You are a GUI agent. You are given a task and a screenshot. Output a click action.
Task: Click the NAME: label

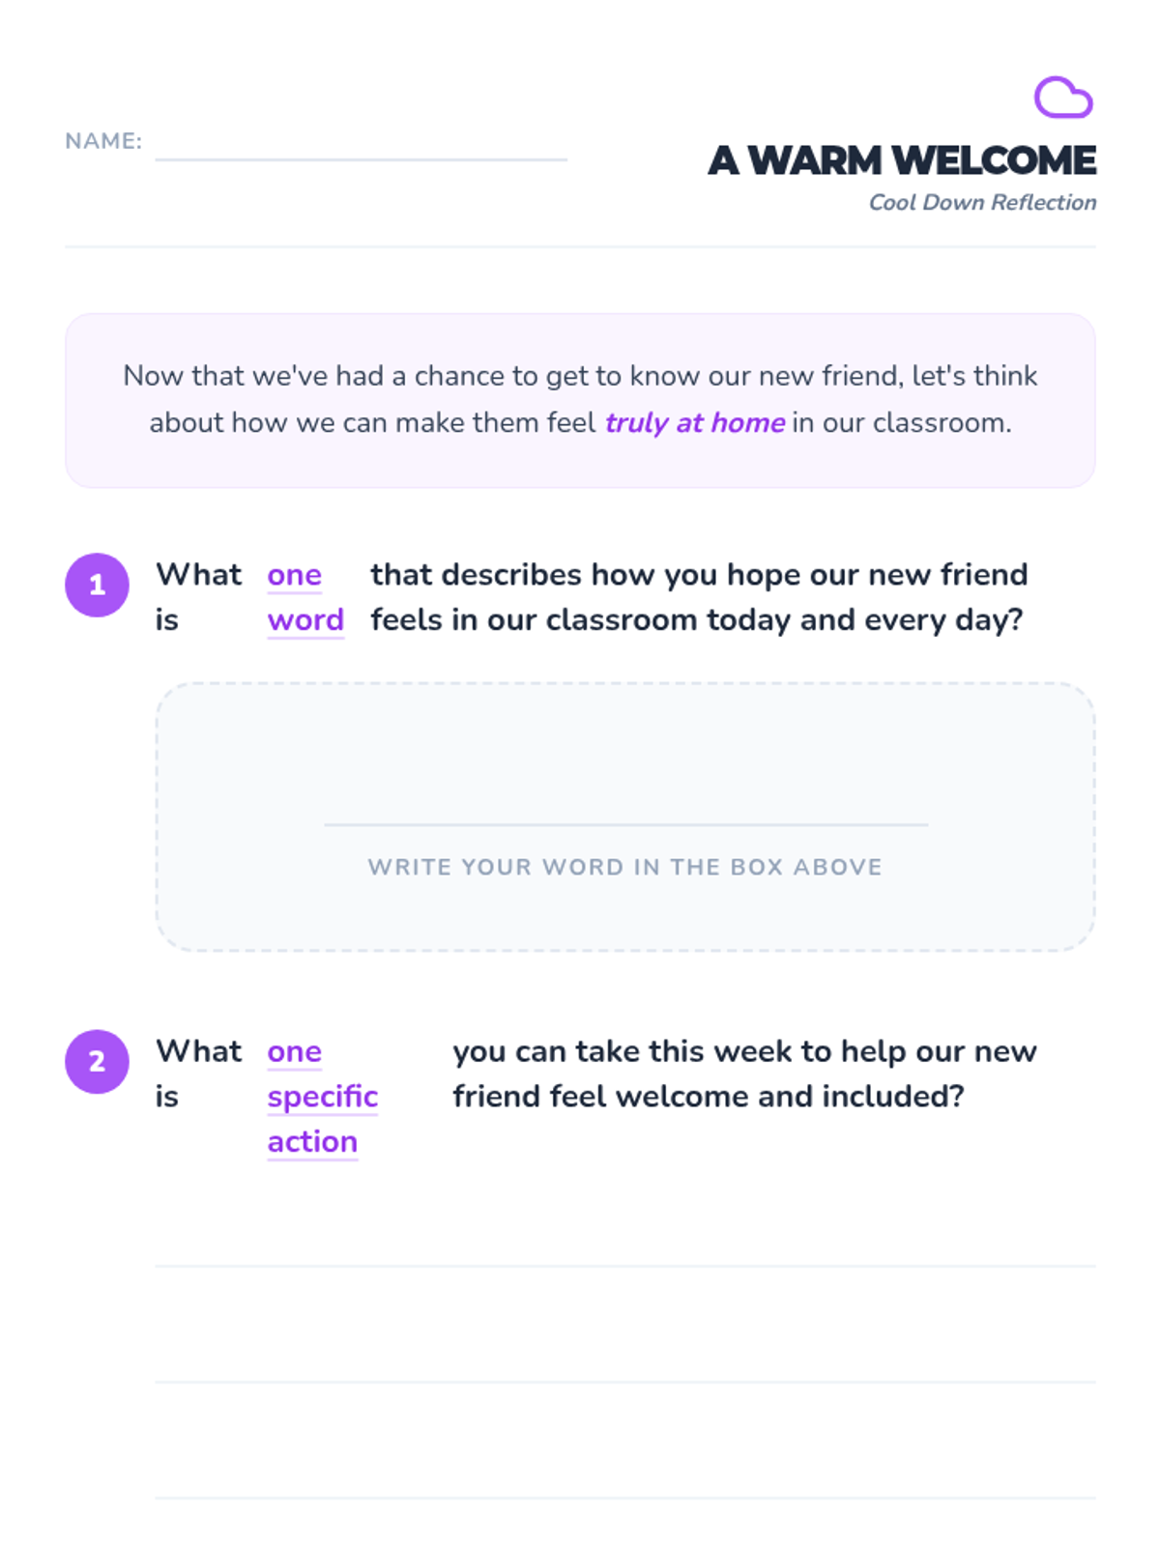coord(103,141)
